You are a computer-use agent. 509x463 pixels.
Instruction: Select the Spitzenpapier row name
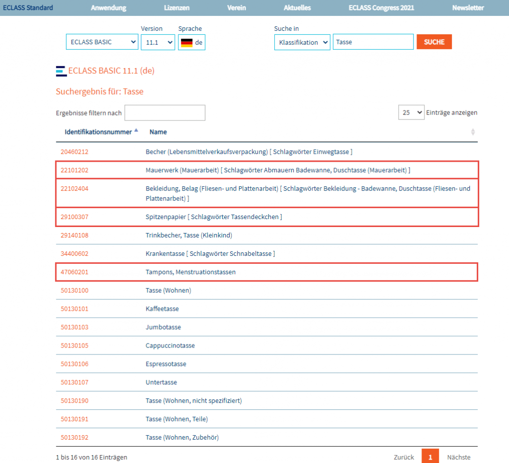pos(214,217)
